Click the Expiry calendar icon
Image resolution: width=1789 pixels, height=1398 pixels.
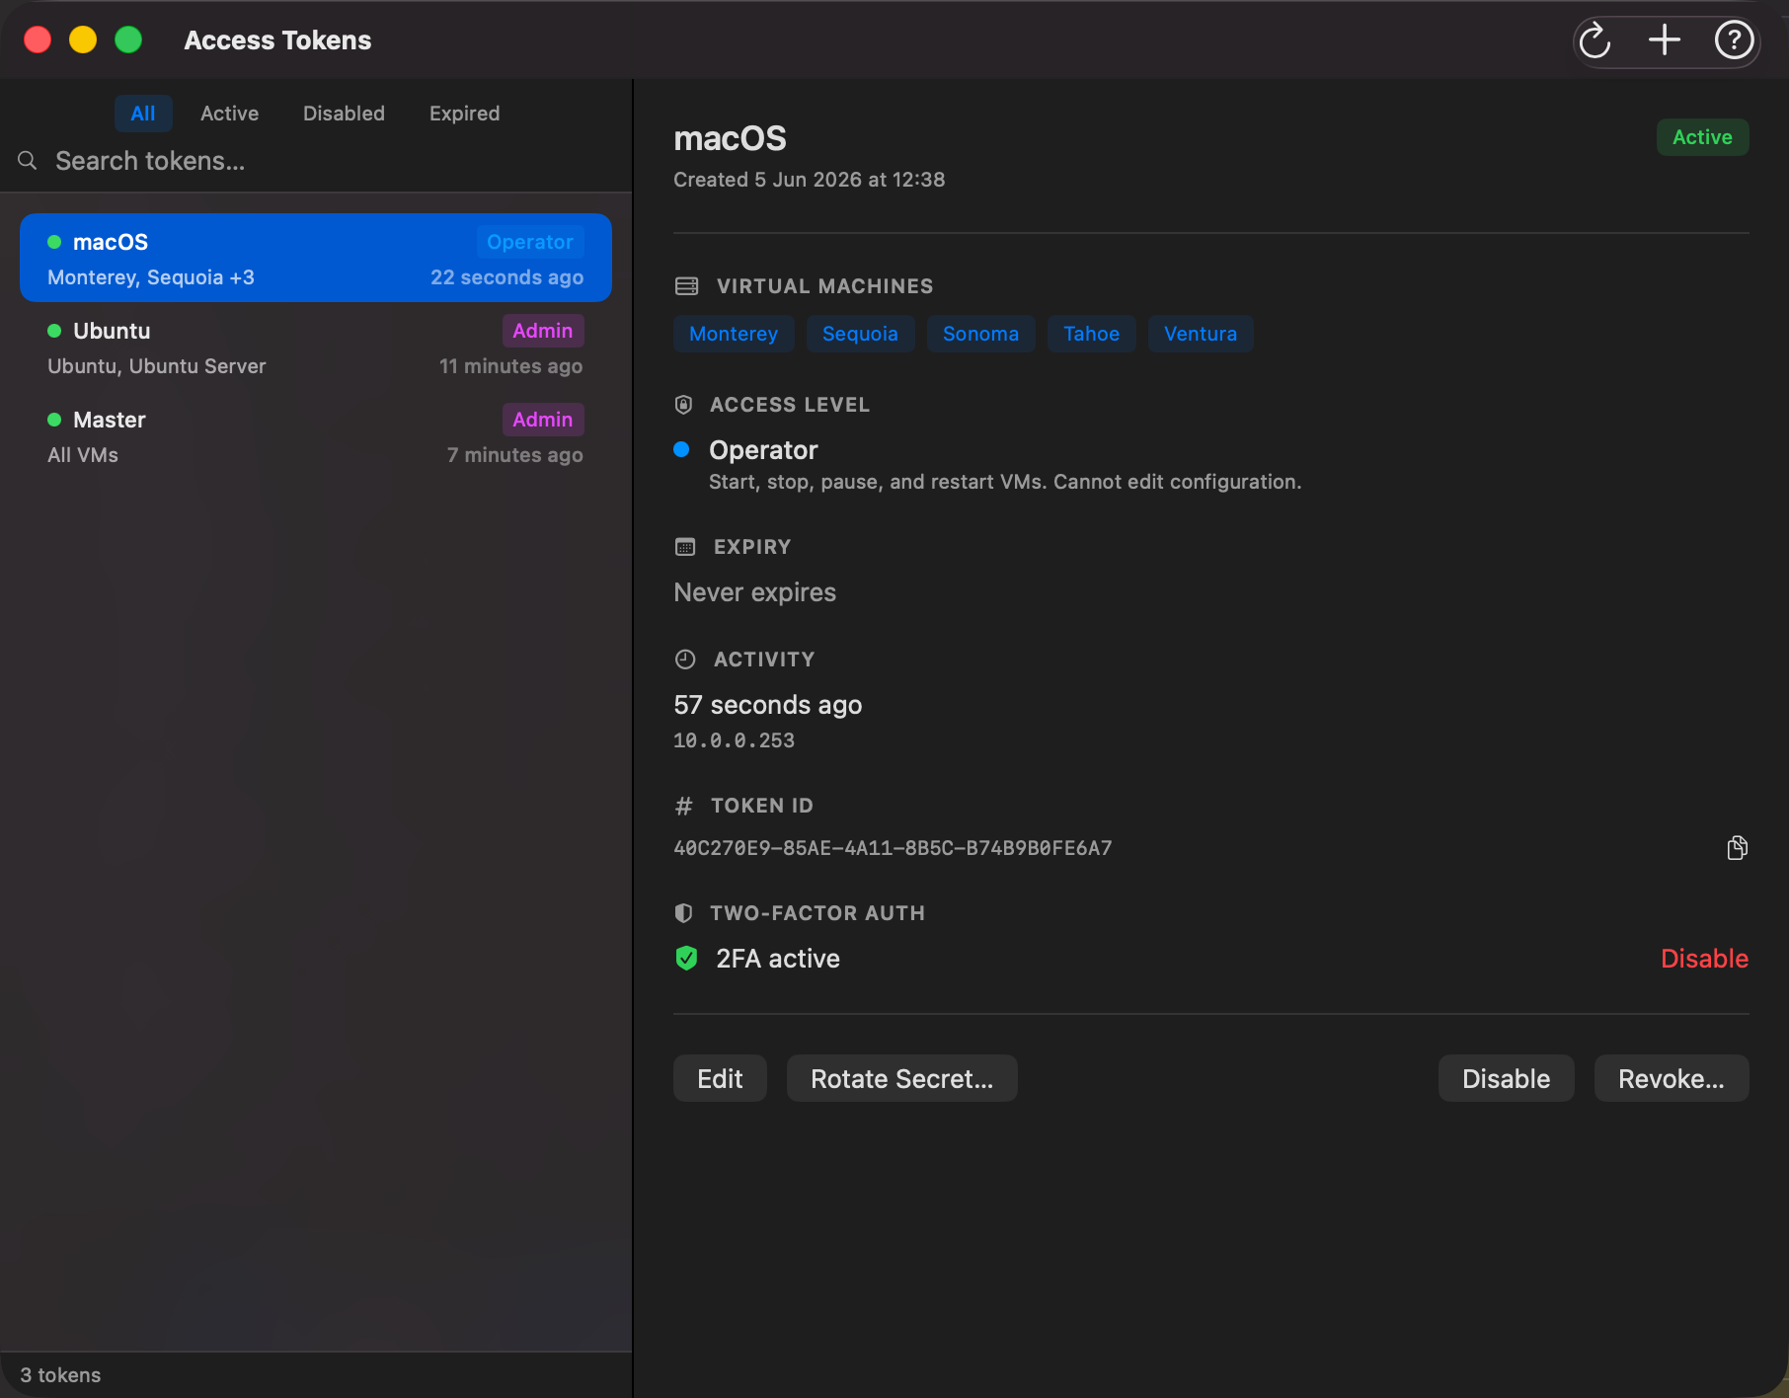point(685,547)
